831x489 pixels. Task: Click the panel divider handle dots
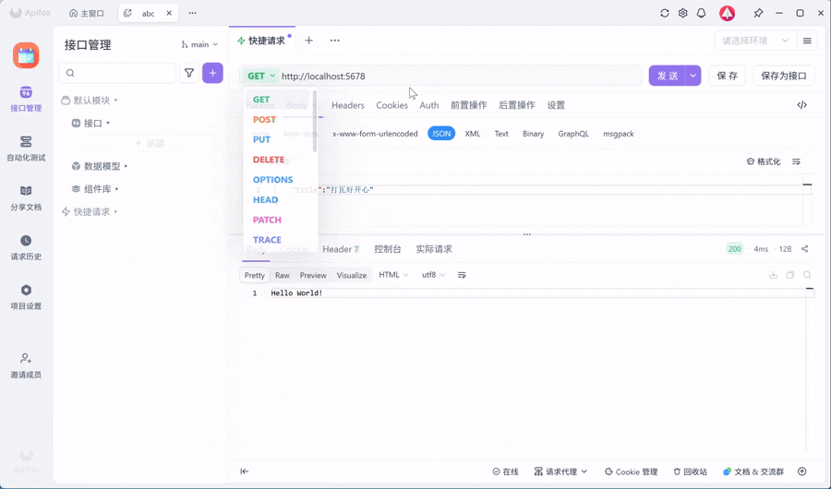(527, 234)
